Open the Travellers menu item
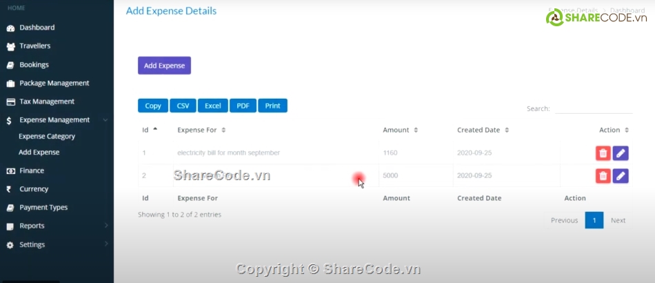This screenshot has width=655, height=283. pos(35,46)
